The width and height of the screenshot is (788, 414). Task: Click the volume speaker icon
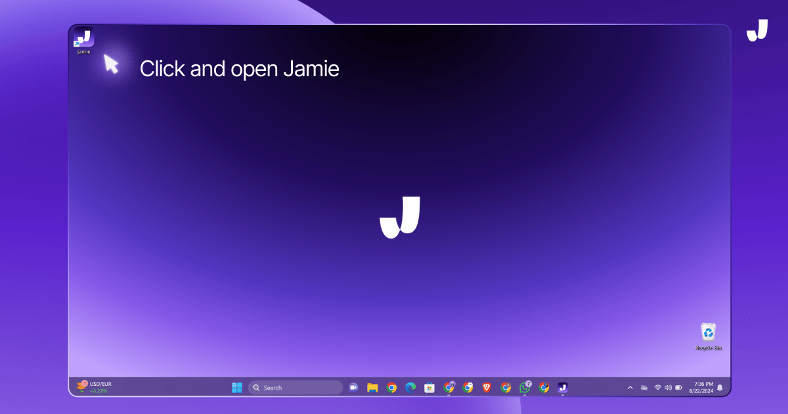(668, 388)
